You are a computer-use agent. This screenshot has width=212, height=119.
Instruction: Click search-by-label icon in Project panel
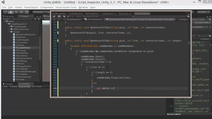coord(39,19)
